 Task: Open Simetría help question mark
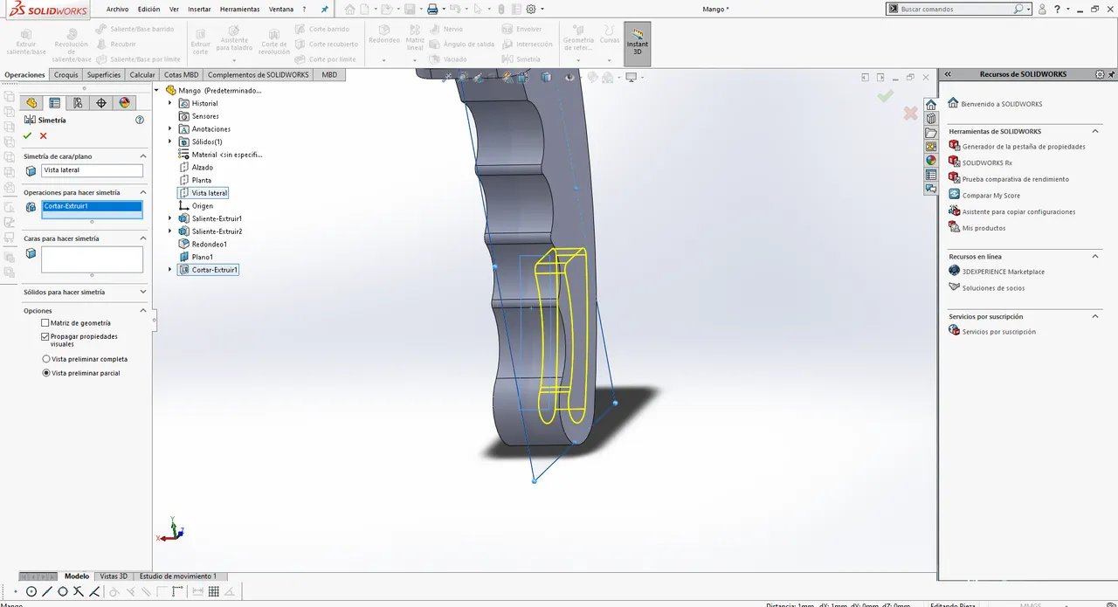(140, 120)
